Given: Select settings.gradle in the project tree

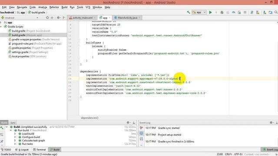Looking at the screenshot, I should 28,52.
